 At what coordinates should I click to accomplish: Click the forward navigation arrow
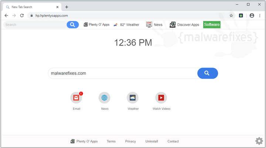coord(14,15)
